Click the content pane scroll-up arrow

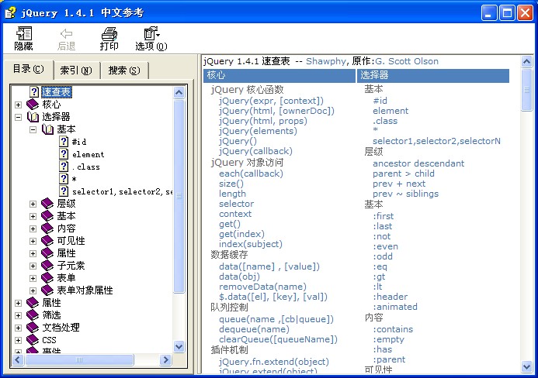526,62
